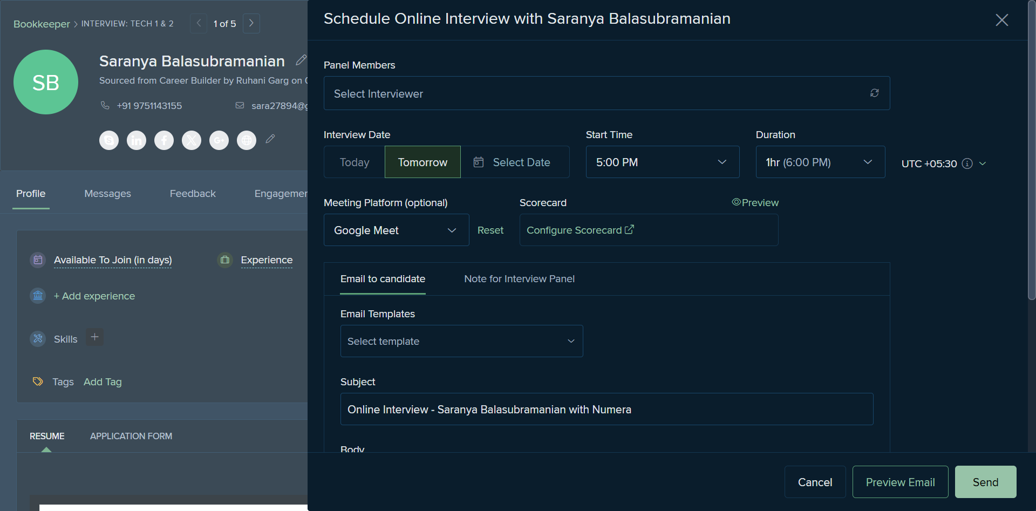
Task: Click Available To Join (in days) field
Action: click(113, 260)
